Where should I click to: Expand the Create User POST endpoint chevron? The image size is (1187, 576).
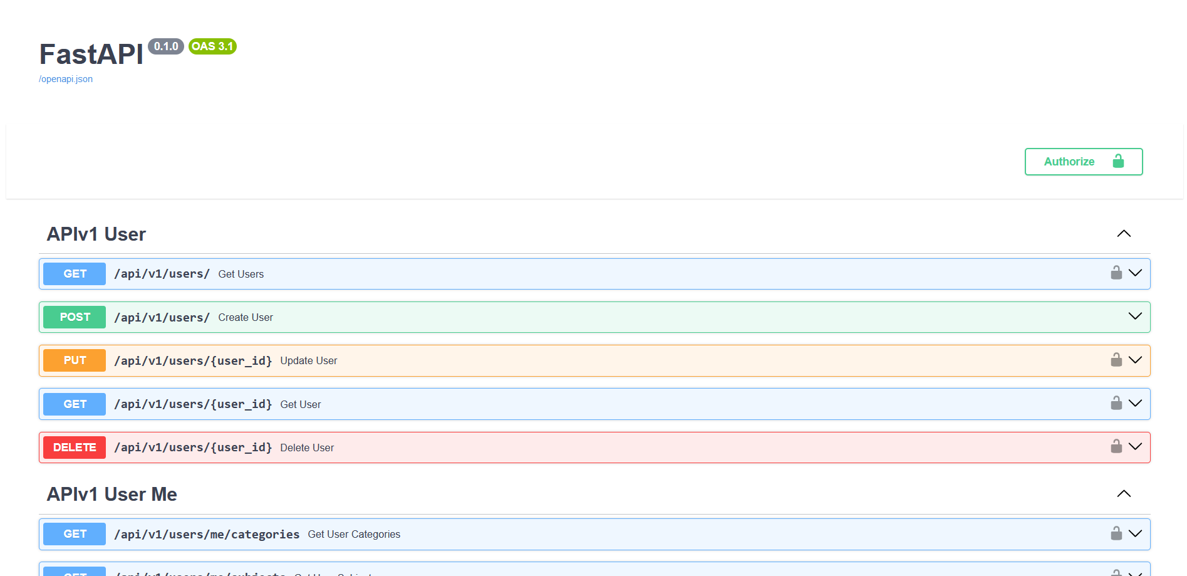[x=1135, y=316]
